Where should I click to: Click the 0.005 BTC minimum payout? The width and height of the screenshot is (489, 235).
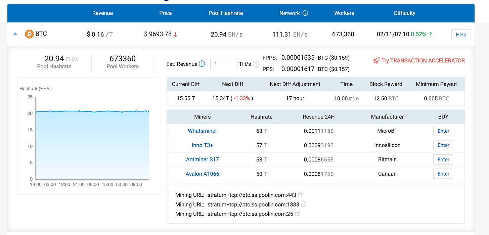(436, 98)
